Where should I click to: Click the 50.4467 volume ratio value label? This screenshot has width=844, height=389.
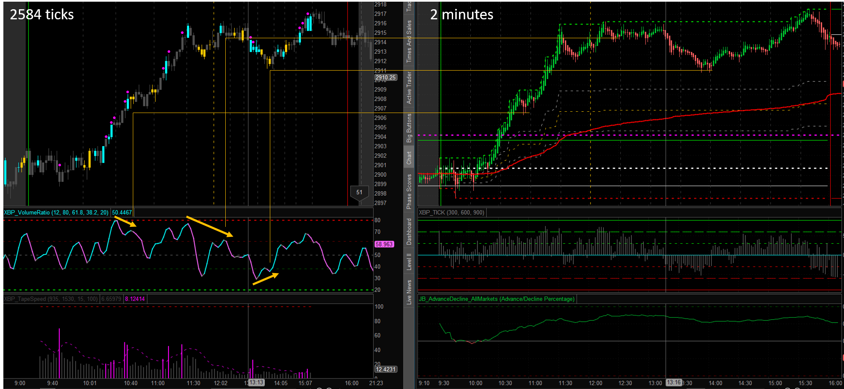[122, 213]
